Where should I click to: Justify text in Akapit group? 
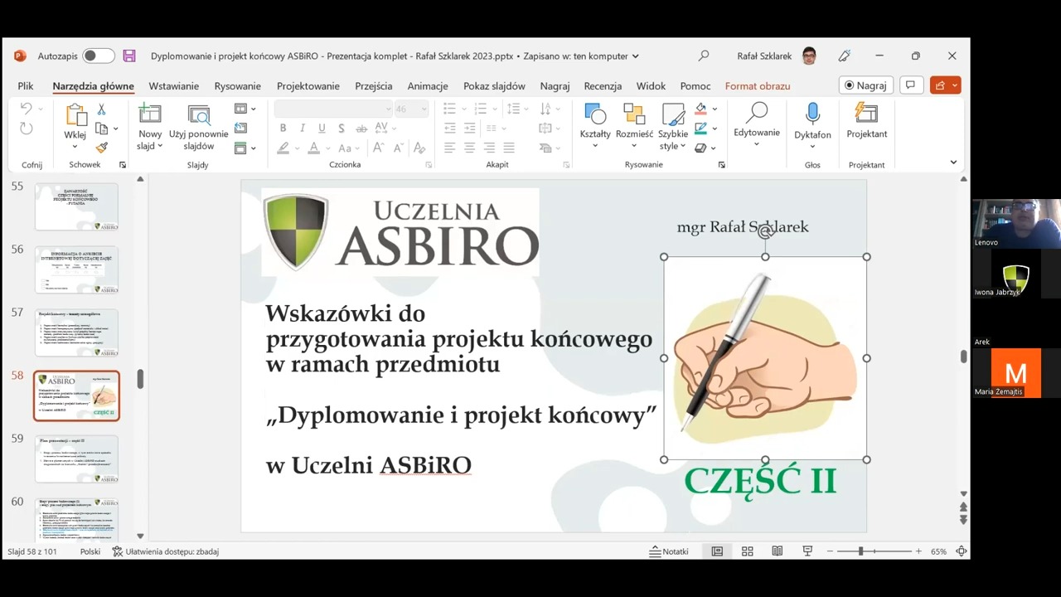tap(509, 148)
